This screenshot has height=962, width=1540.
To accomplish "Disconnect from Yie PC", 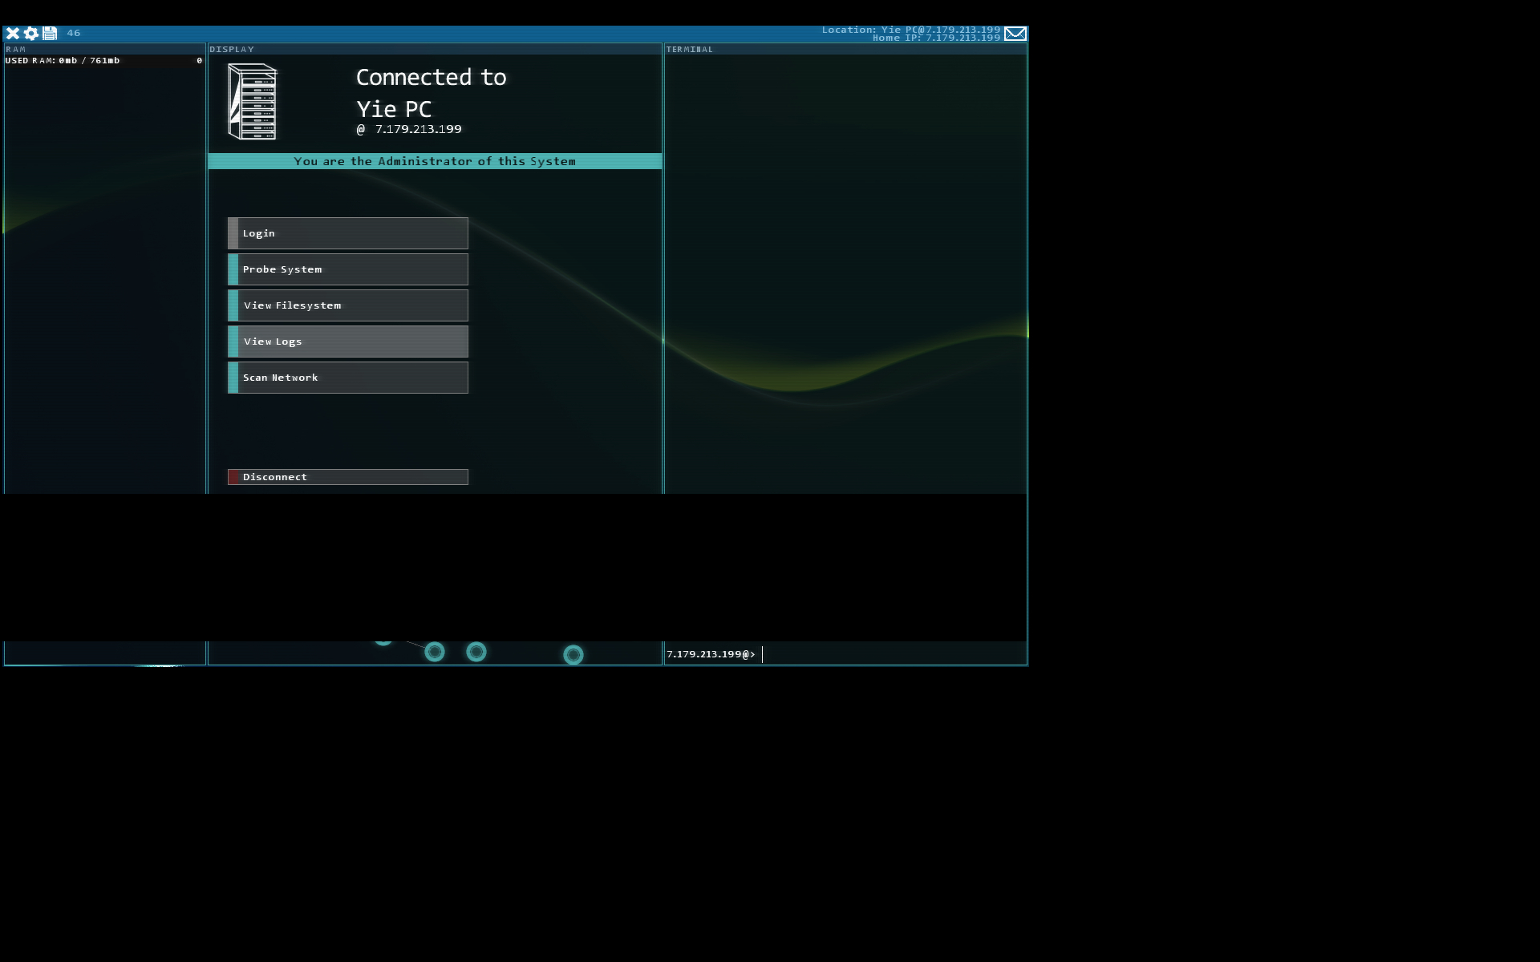I will [347, 477].
